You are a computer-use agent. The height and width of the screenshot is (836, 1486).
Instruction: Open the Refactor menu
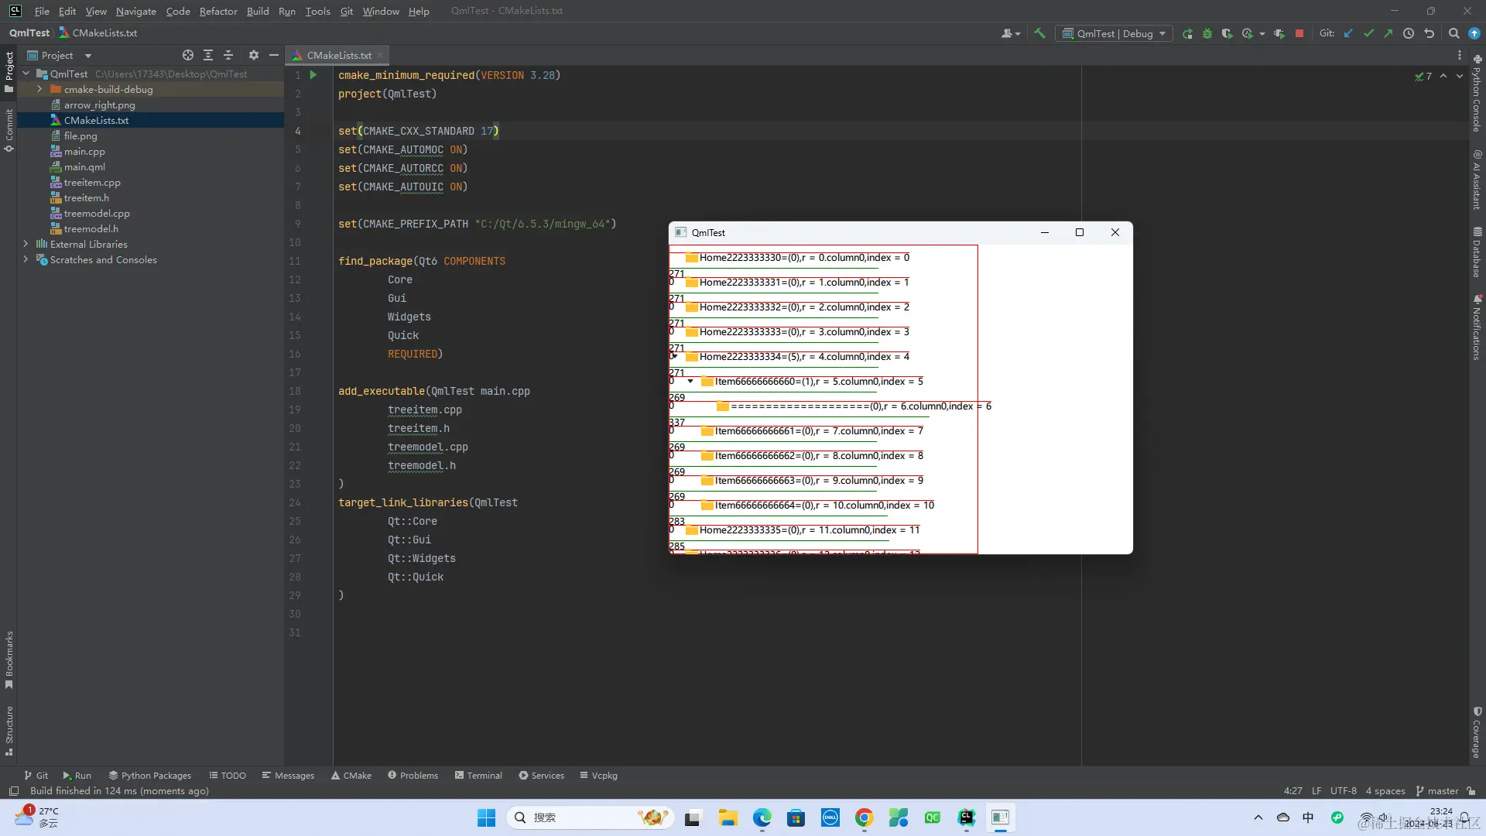217,11
